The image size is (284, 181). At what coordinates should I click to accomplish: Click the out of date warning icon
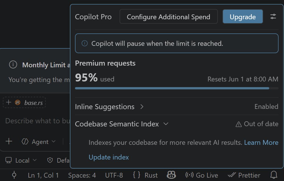(x=239, y=124)
